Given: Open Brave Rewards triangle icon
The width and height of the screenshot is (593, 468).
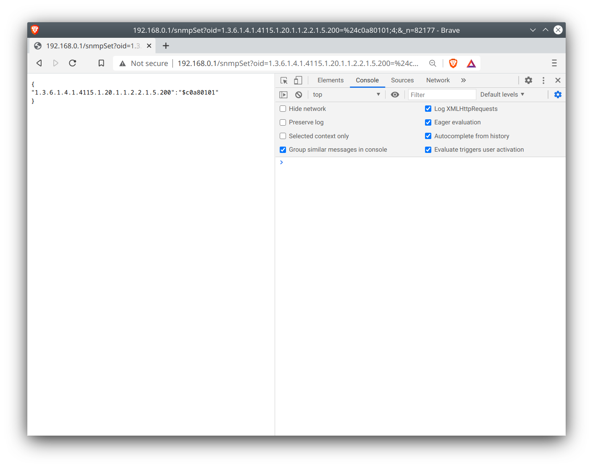Looking at the screenshot, I should coord(471,63).
